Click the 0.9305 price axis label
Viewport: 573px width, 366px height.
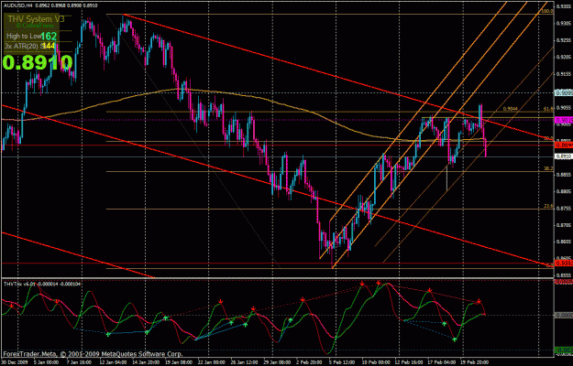564,23
